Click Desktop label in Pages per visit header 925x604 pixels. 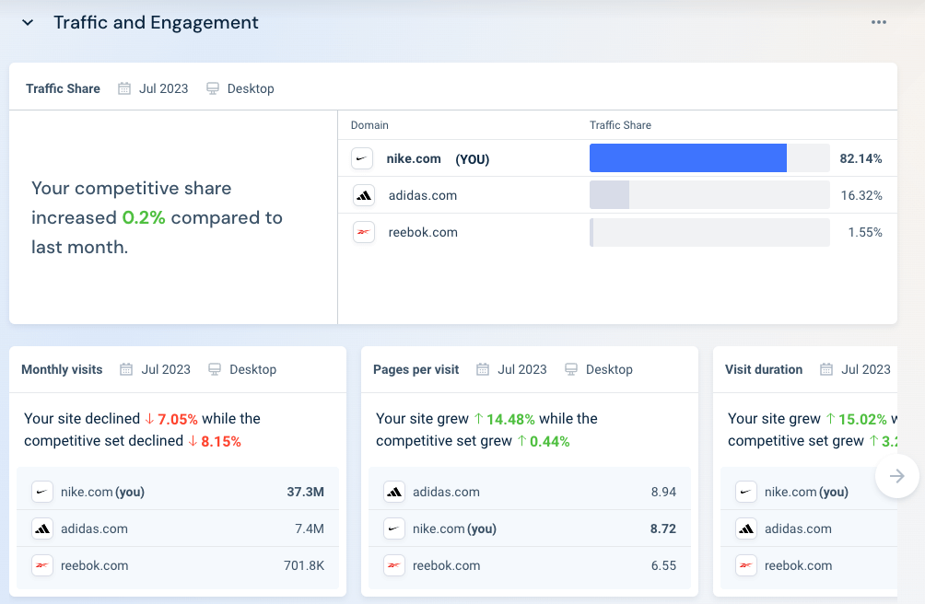[609, 369]
